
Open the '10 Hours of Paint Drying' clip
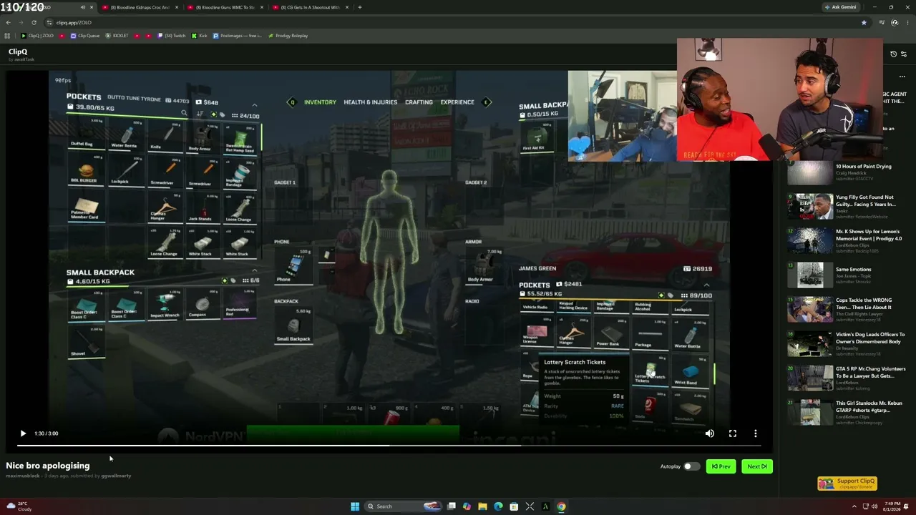click(x=864, y=167)
